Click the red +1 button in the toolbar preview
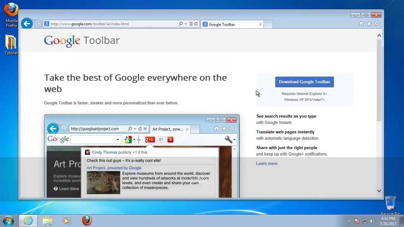 pyautogui.click(x=150, y=139)
